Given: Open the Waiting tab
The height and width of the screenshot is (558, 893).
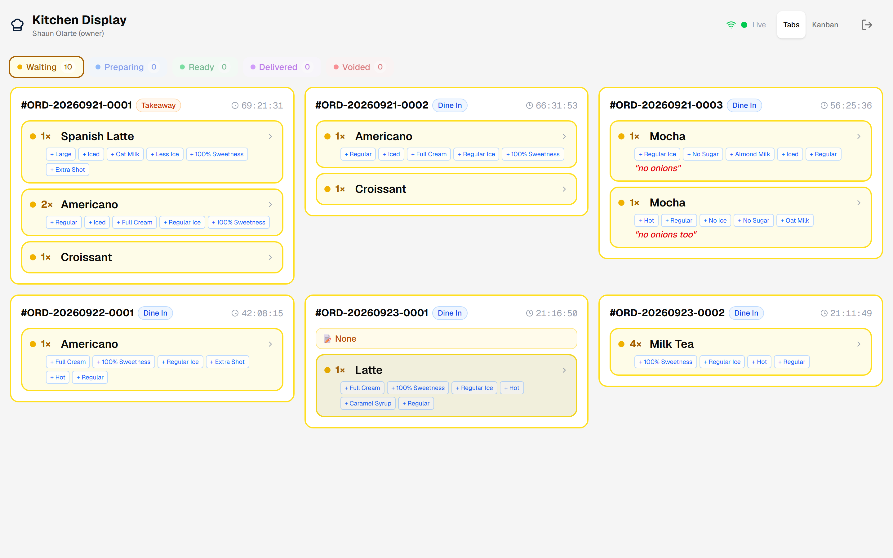Looking at the screenshot, I should click(x=47, y=67).
